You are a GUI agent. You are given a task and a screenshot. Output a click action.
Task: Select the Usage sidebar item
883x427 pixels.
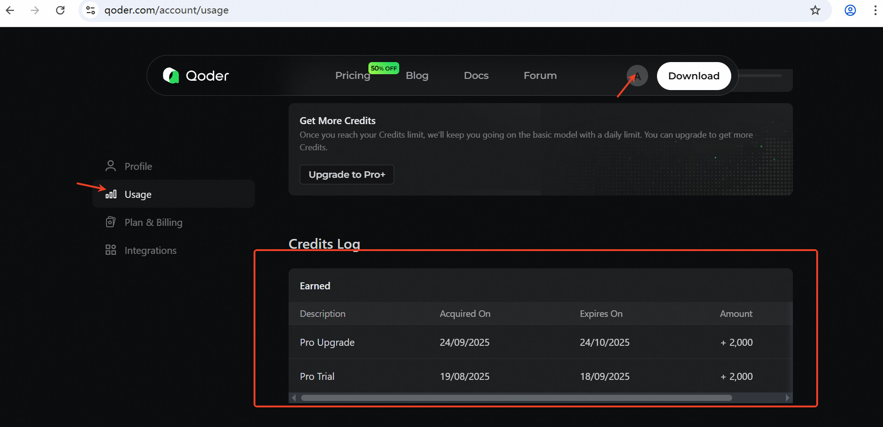(174, 194)
